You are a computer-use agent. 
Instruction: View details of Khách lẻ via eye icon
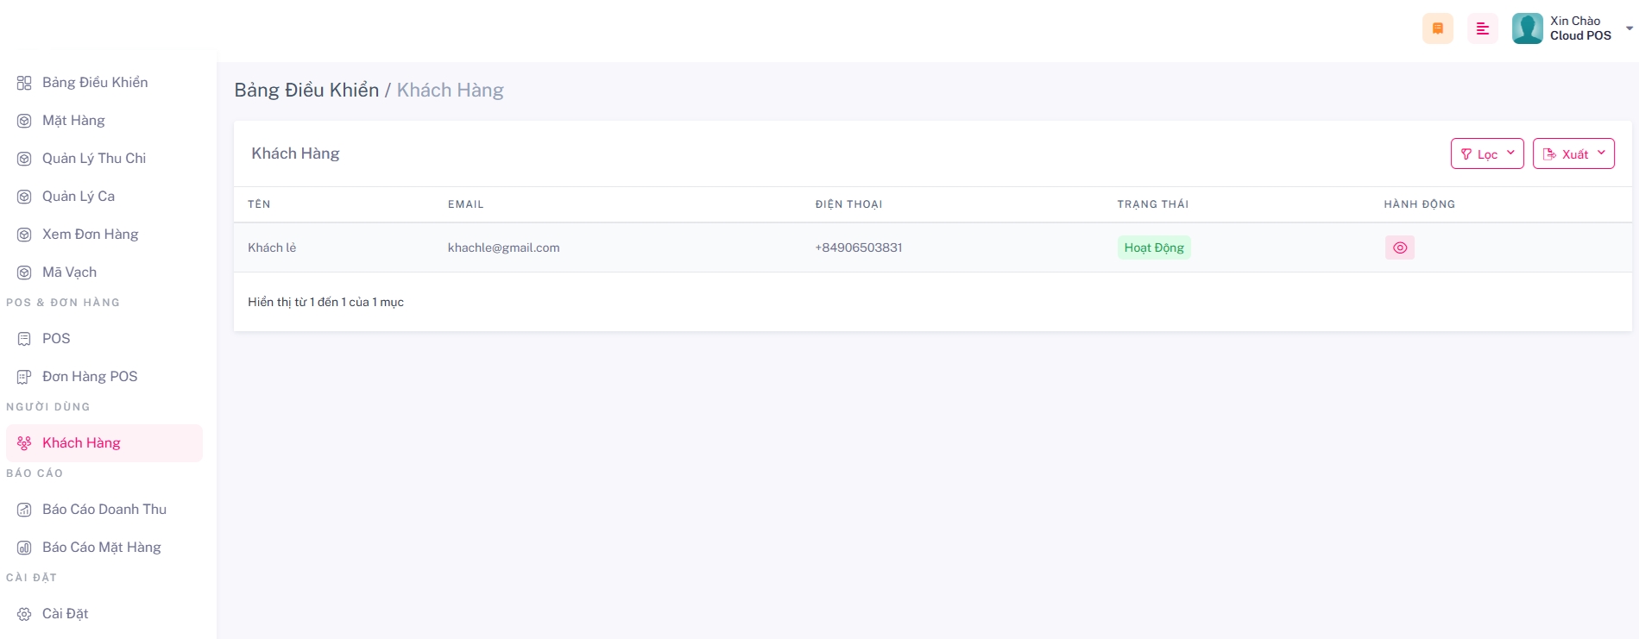pos(1399,247)
